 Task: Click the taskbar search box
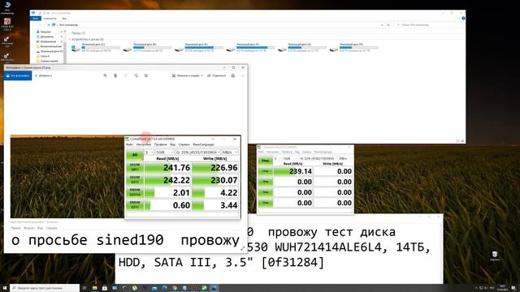click(x=45, y=288)
